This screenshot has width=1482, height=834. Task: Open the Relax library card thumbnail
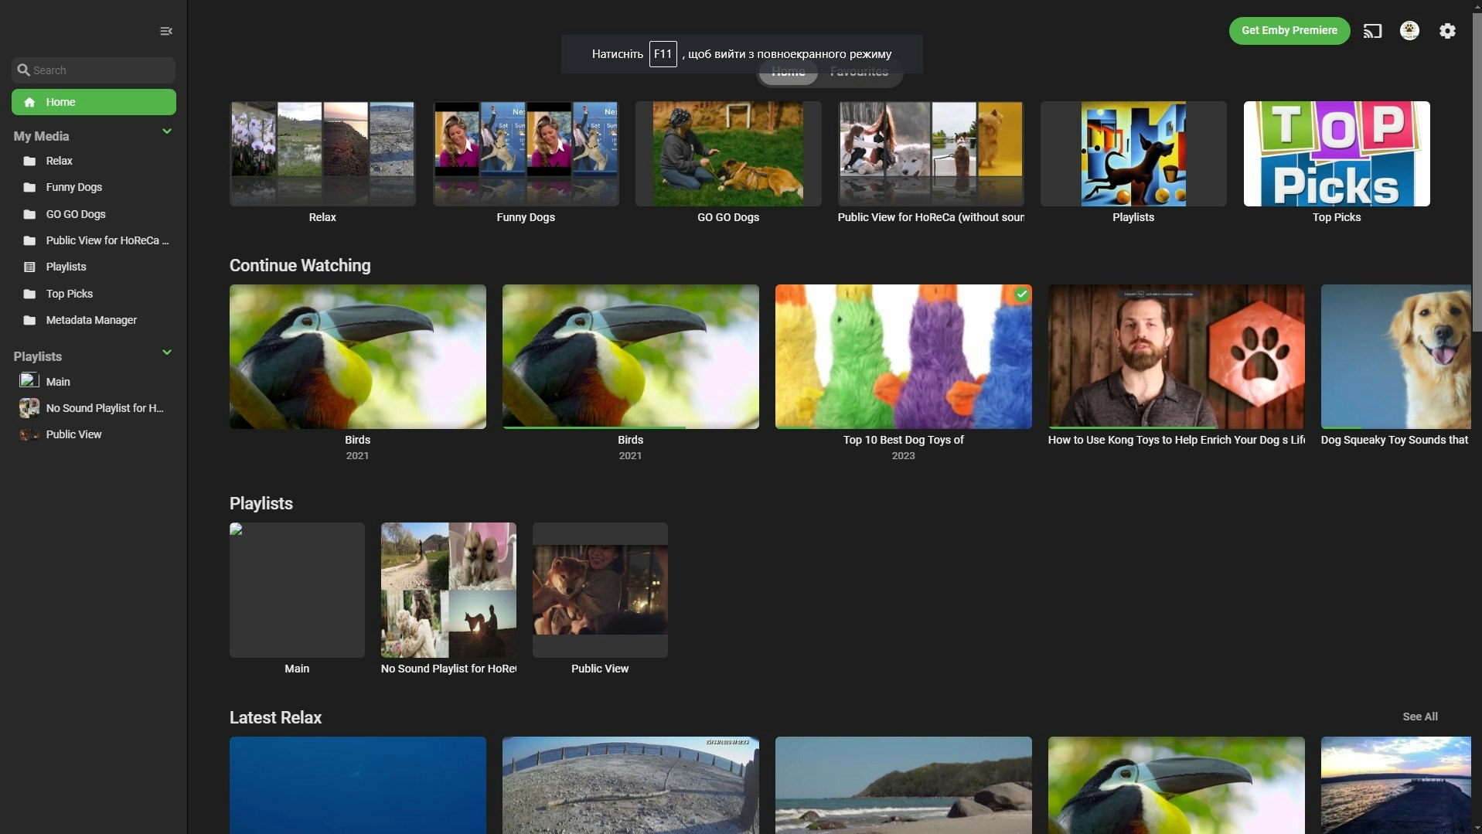coord(322,154)
